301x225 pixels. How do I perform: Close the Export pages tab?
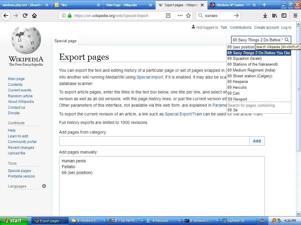202,5
